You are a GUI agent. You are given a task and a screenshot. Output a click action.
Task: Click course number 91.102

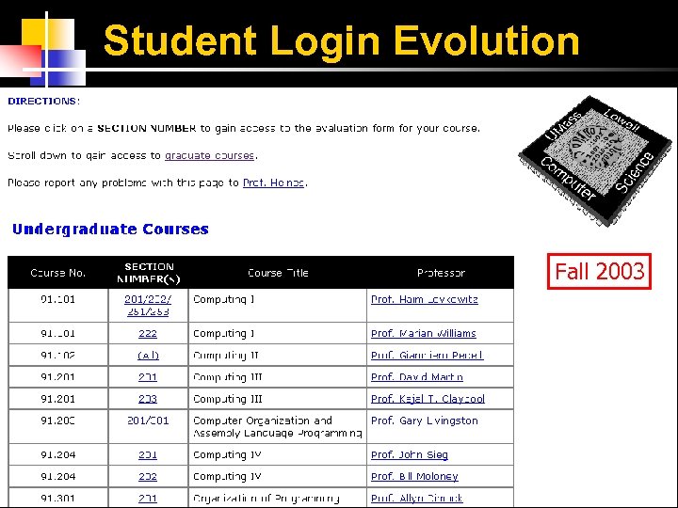click(58, 355)
